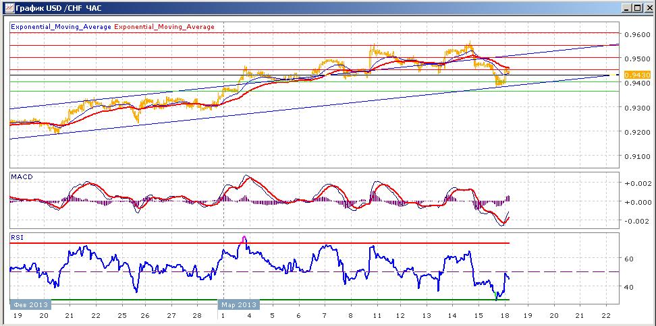Click the 0.9600 price axis label
Viewport: 656px width, 326px height.
tap(636, 34)
